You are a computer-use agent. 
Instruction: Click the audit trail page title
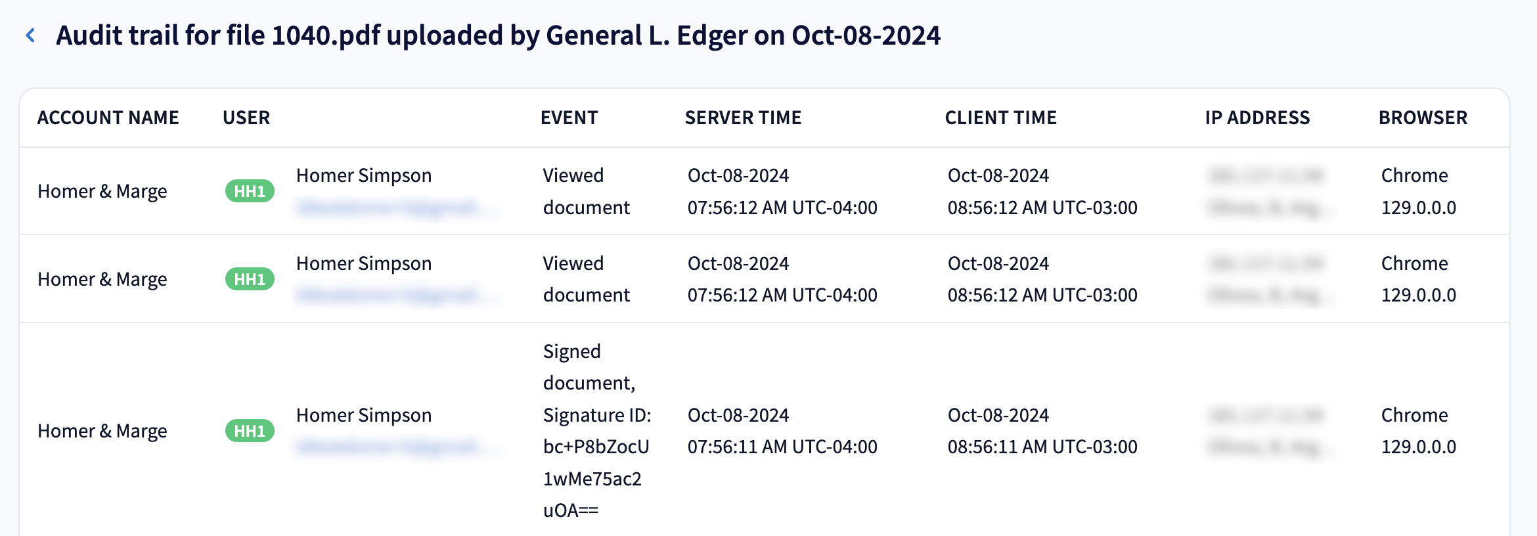click(x=498, y=35)
